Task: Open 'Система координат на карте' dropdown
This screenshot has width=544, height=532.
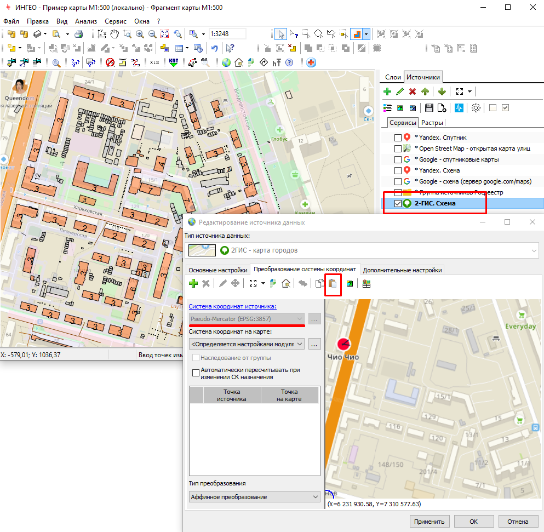Action: [x=247, y=344]
